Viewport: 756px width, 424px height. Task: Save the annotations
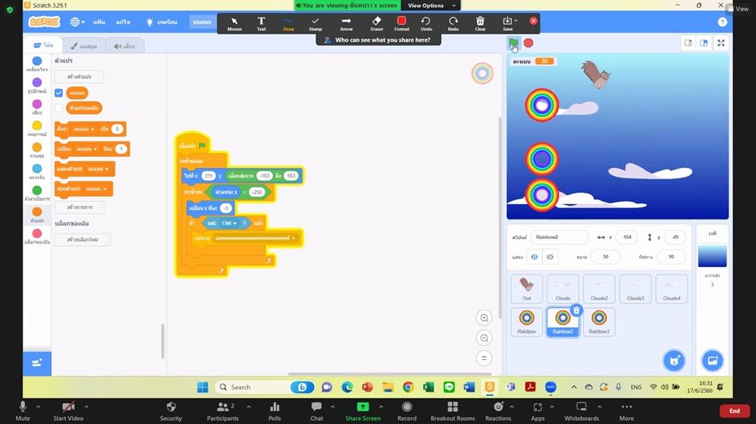(508, 23)
